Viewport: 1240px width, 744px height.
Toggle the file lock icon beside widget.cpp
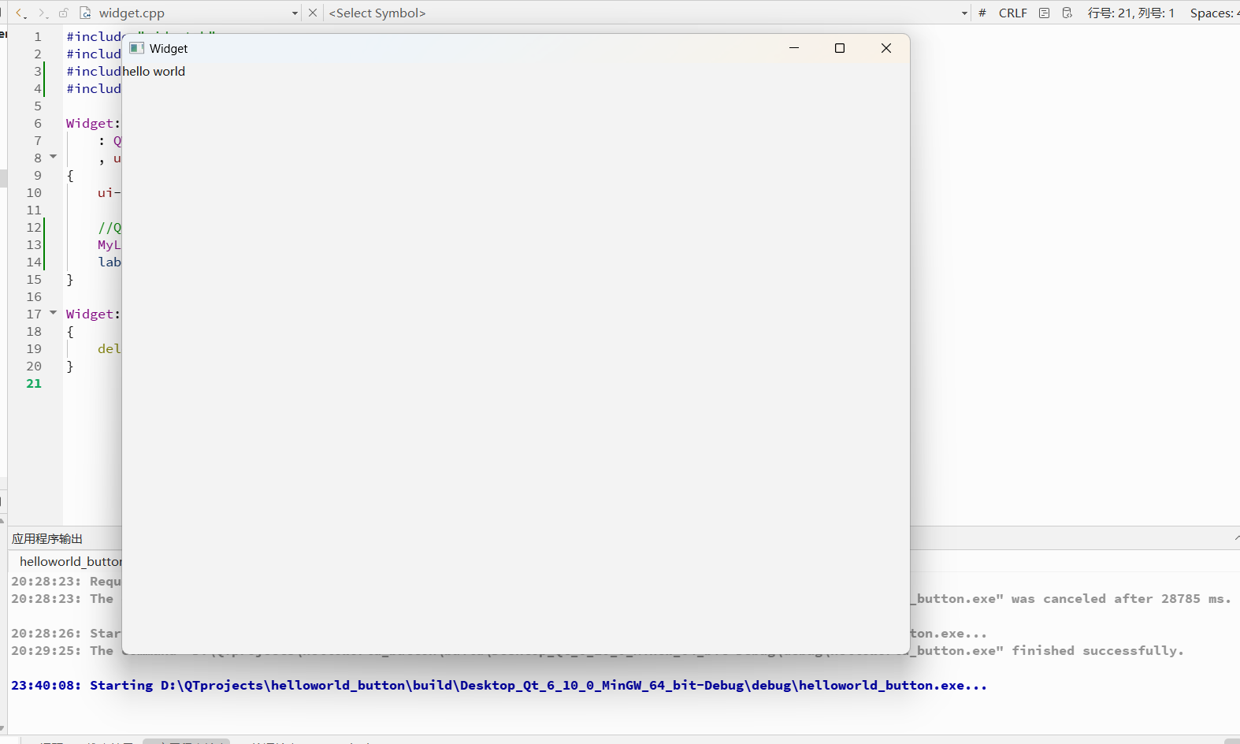coord(64,13)
